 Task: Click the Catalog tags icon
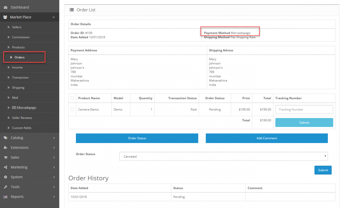coord(5,138)
